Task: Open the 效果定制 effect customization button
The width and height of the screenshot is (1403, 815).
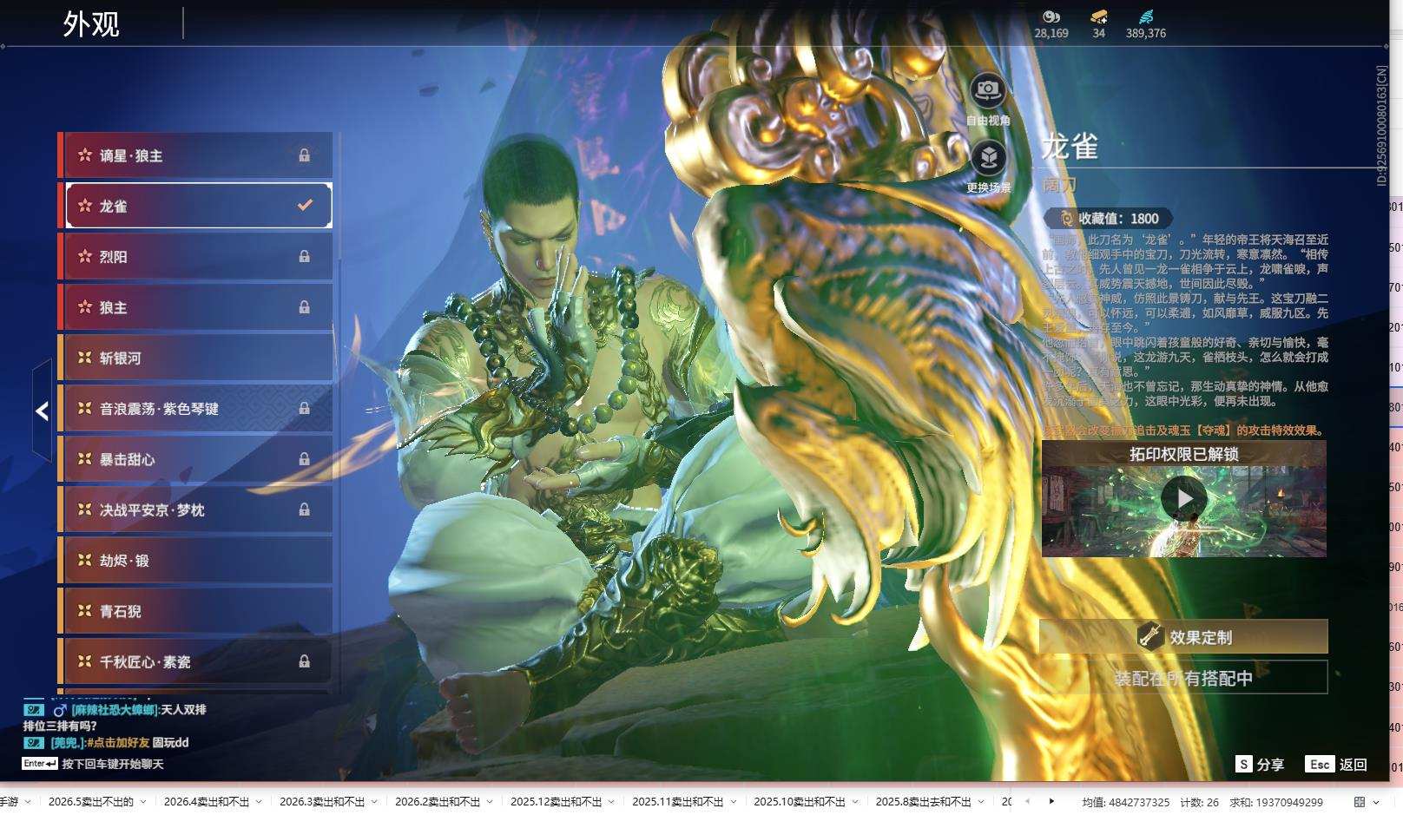Action: [1183, 636]
